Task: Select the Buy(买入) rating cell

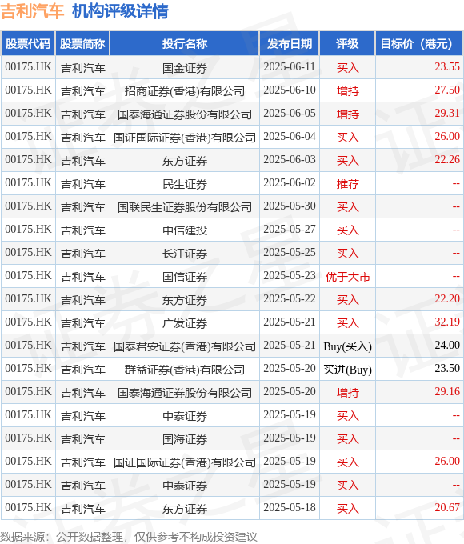Action: coord(347,346)
